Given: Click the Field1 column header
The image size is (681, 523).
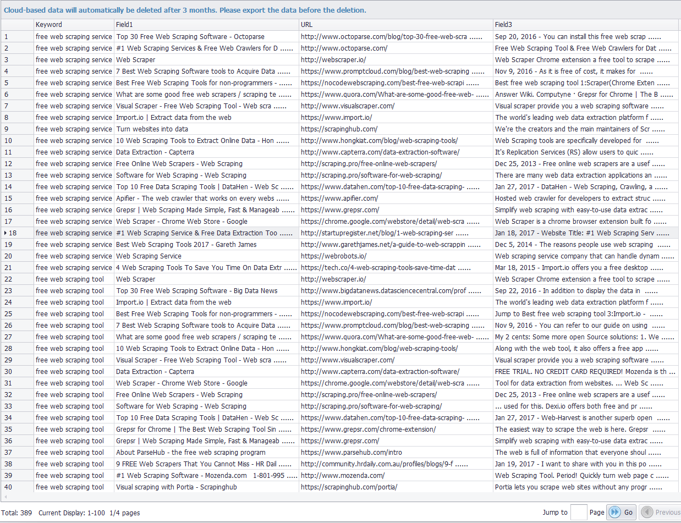Looking at the screenshot, I should (206, 25).
